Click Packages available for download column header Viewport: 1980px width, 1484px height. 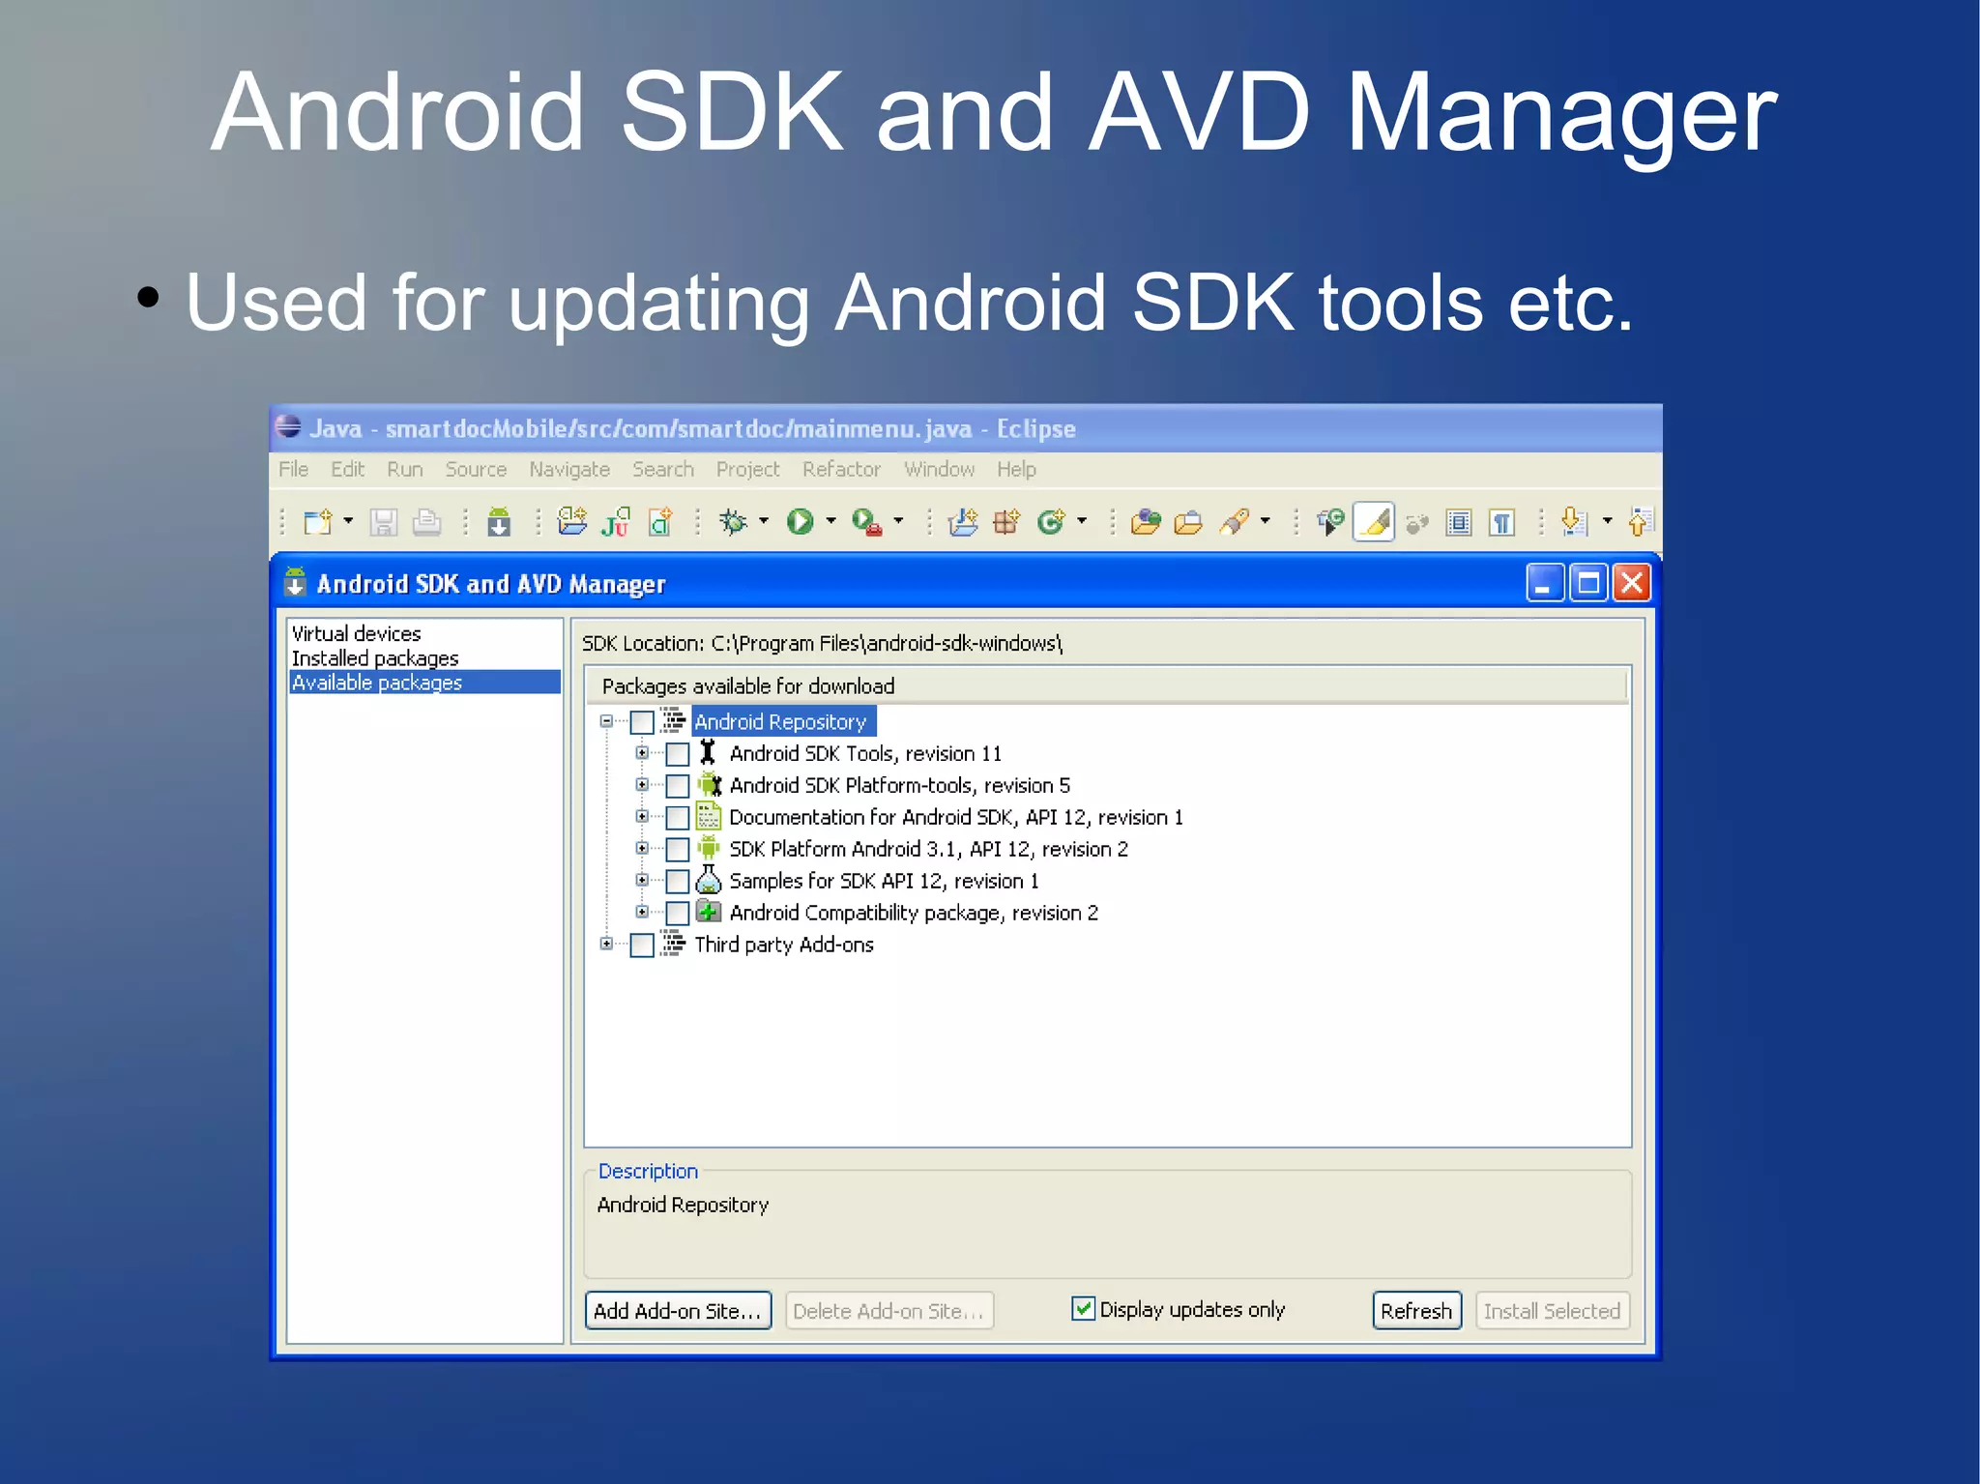(x=1106, y=686)
